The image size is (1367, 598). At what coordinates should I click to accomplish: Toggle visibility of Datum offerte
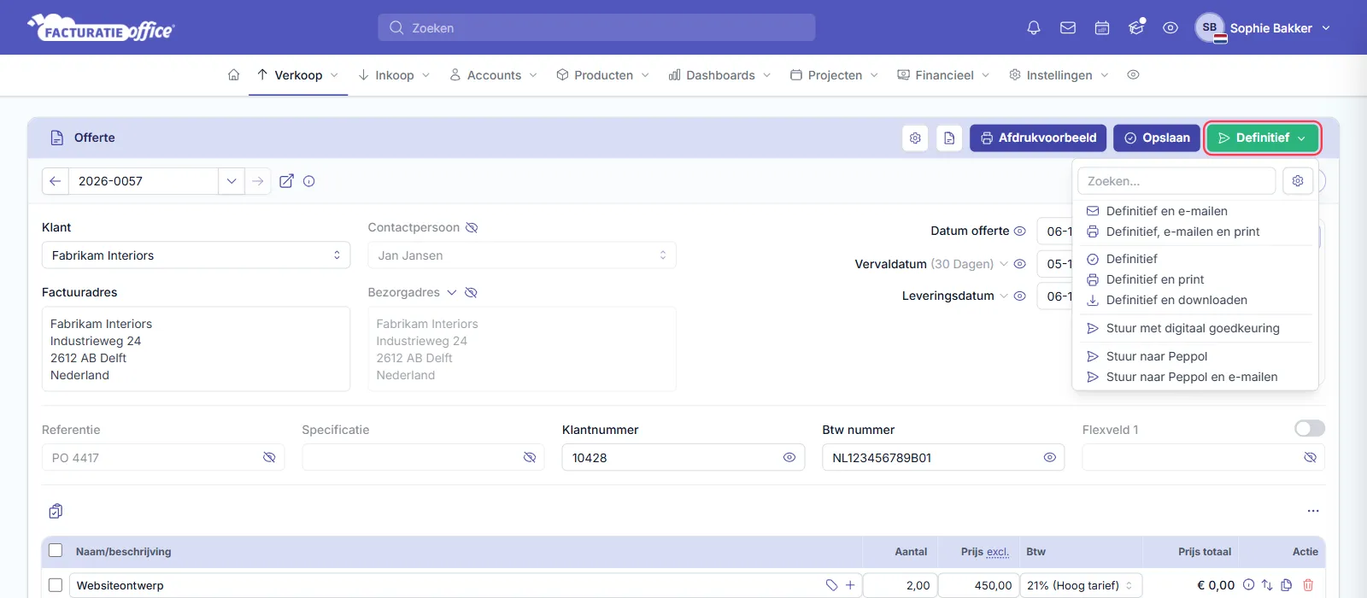click(x=1019, y=231)
